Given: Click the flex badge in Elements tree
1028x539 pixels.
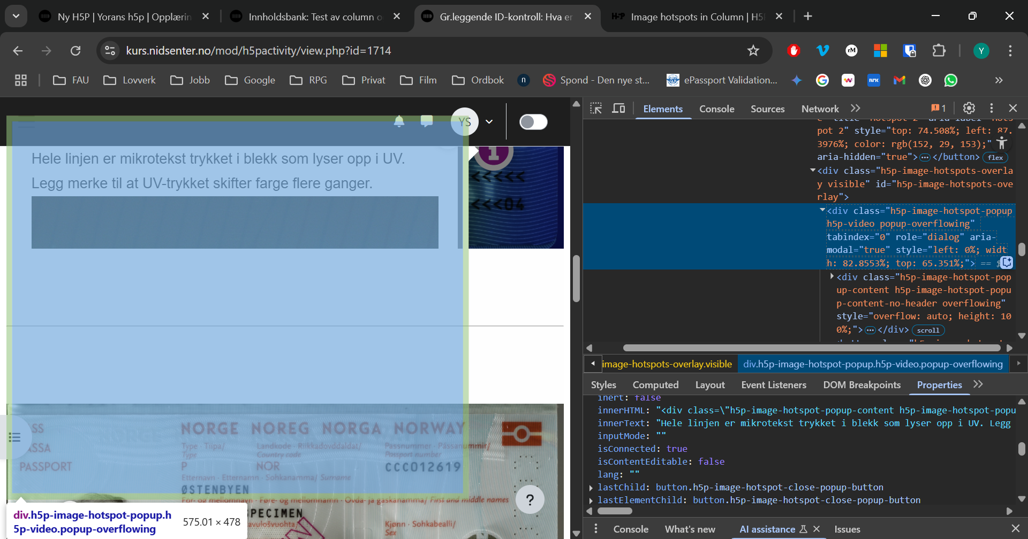Looking at the screenshot, I should (995, 157).
